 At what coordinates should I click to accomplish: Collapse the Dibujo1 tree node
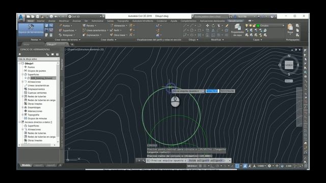point(20,64)
